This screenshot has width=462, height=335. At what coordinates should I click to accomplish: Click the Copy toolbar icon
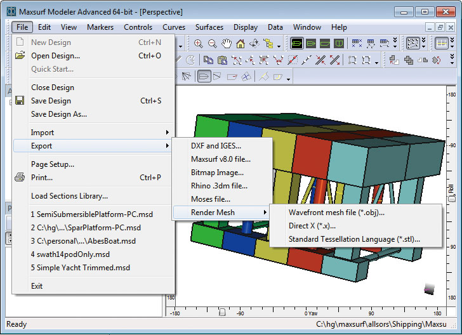coord(208,60)
